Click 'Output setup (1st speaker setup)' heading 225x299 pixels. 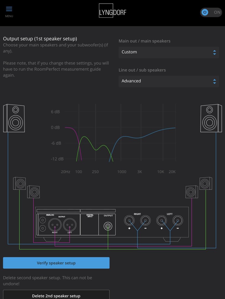pyautogui.click(x=40, y=39)
